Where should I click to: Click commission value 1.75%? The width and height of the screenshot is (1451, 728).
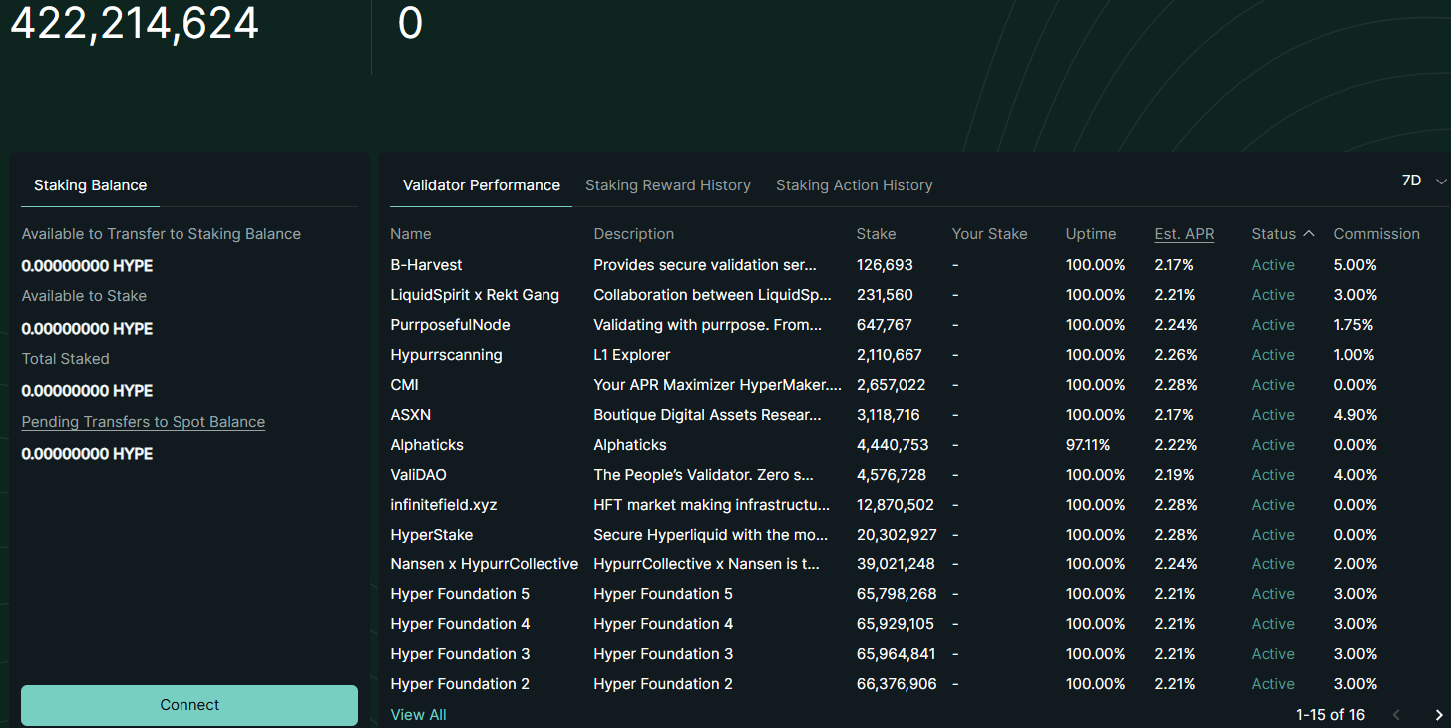1354,325
